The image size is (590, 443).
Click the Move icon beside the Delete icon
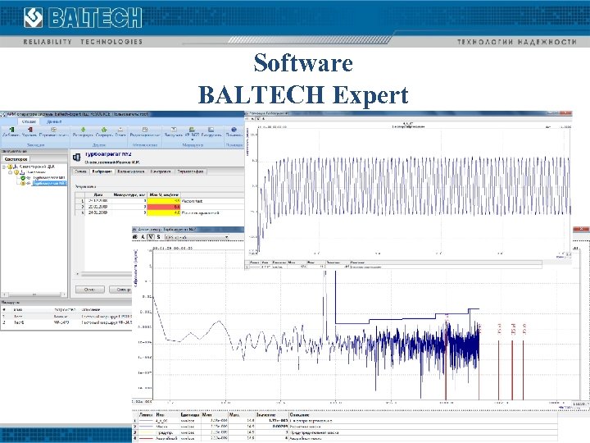coord(53,130)
